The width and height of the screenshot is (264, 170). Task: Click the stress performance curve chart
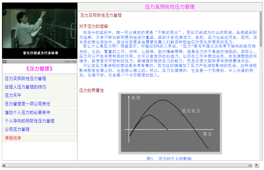(x=170, y=123)
